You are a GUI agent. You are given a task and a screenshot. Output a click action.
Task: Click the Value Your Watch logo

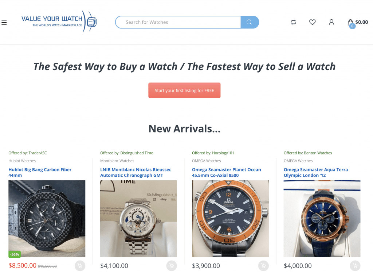click(59, 22)
